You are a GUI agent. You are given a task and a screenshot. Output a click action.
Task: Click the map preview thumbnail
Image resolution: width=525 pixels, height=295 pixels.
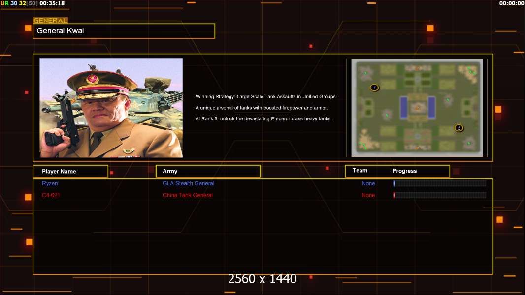[417, 108]
